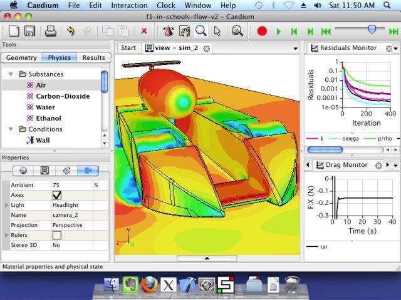Select the arrow pointer tool
This screenshot has width=401, height=300.
point(217,31)
